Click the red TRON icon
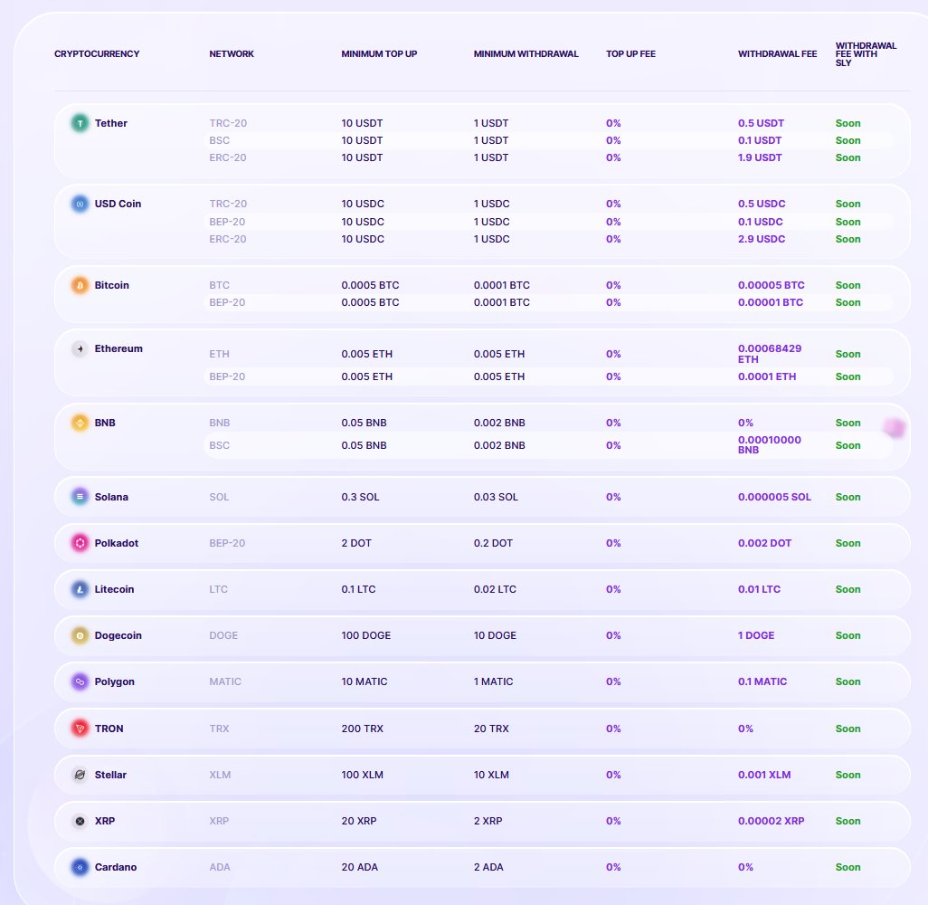This screenshot has height=905, width=928. coord(80,729)
